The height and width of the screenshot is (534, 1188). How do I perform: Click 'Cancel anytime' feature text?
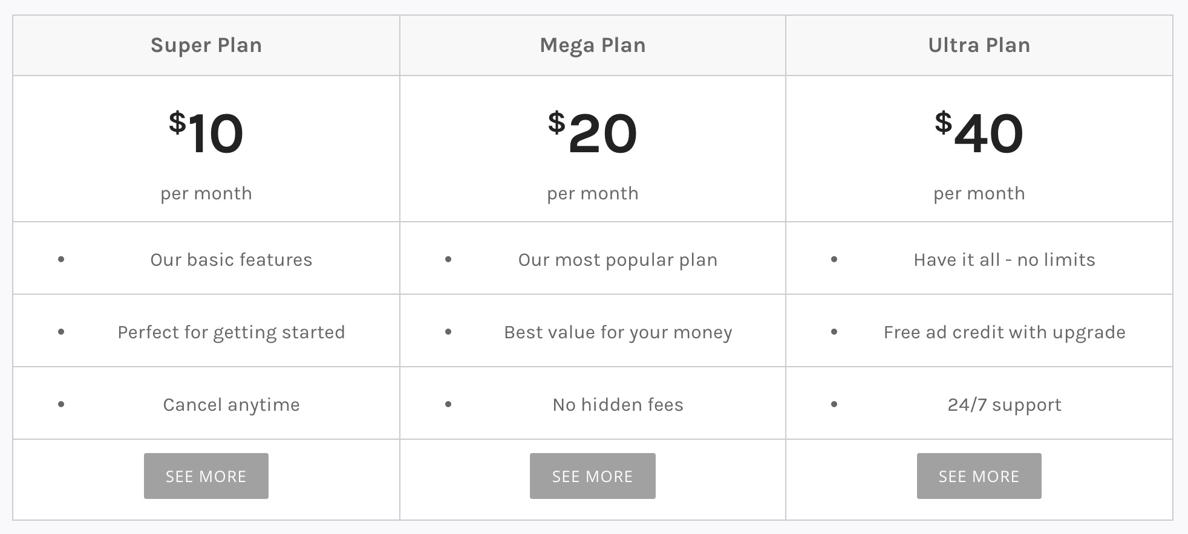[x=231, y=405]
